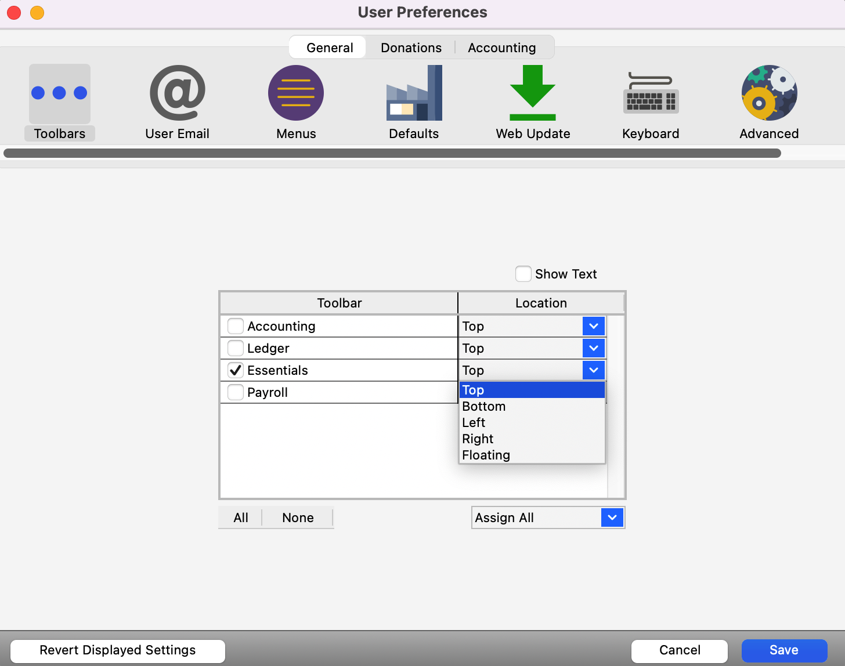
Task: Enable the Show Text checkbox
Action: (523, 274)
